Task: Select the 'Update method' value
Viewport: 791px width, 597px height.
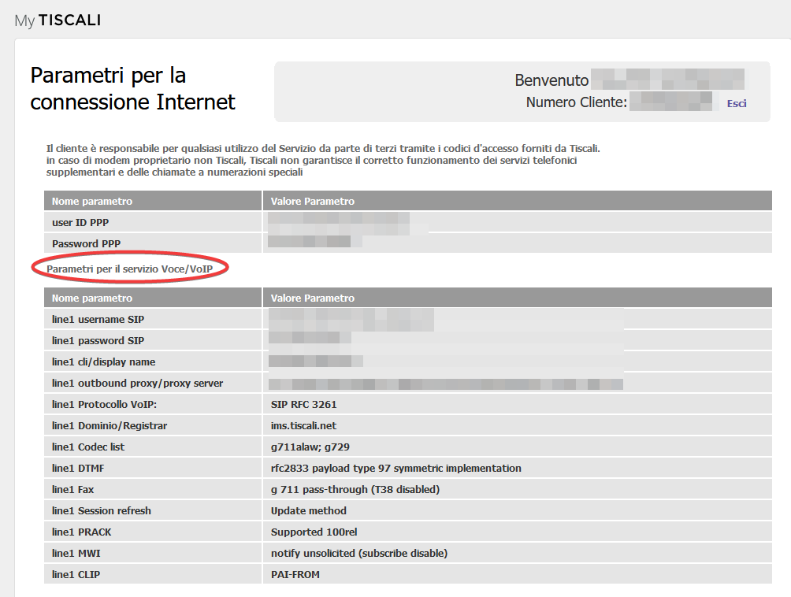Action: click(309, 510)
